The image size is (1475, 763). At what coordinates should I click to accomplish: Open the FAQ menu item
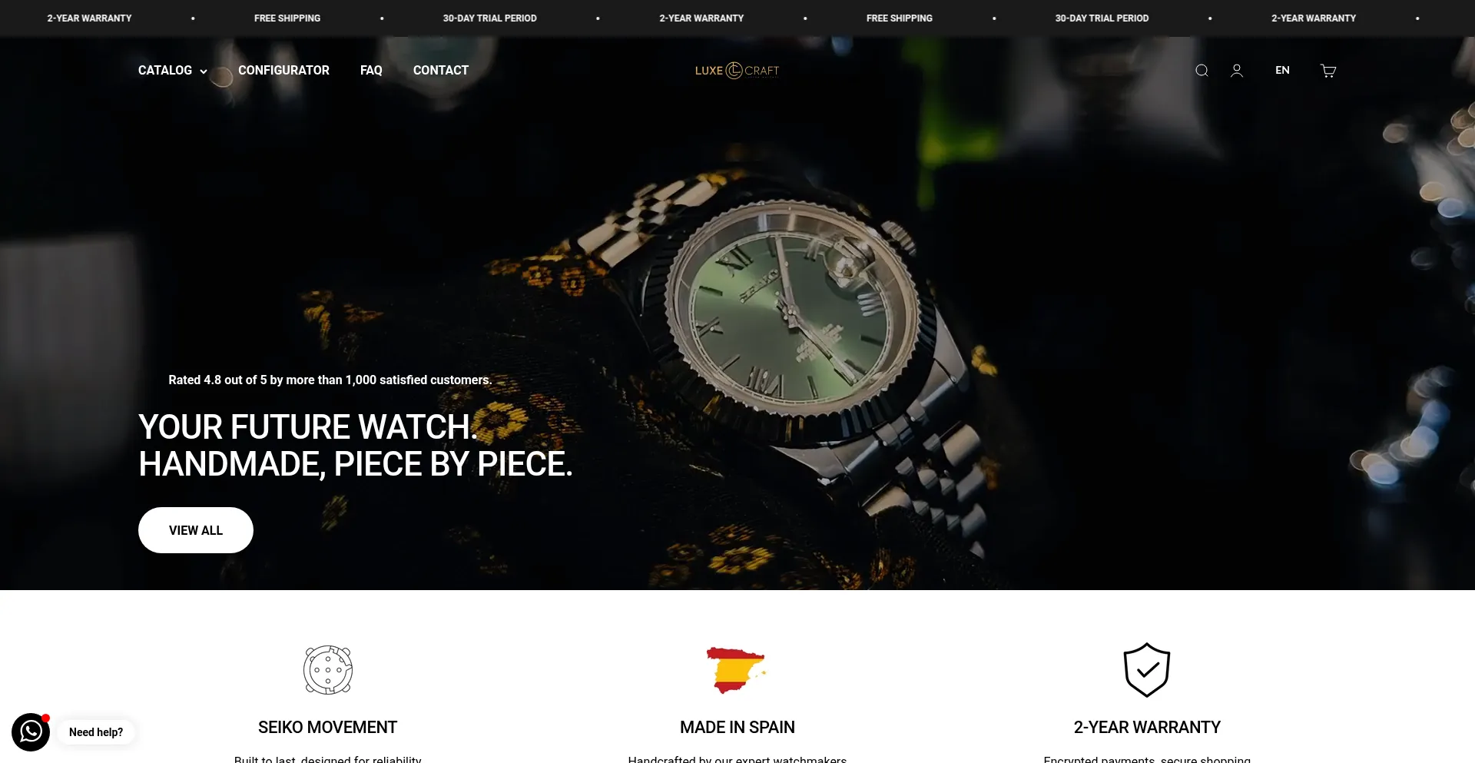[371, 71]
